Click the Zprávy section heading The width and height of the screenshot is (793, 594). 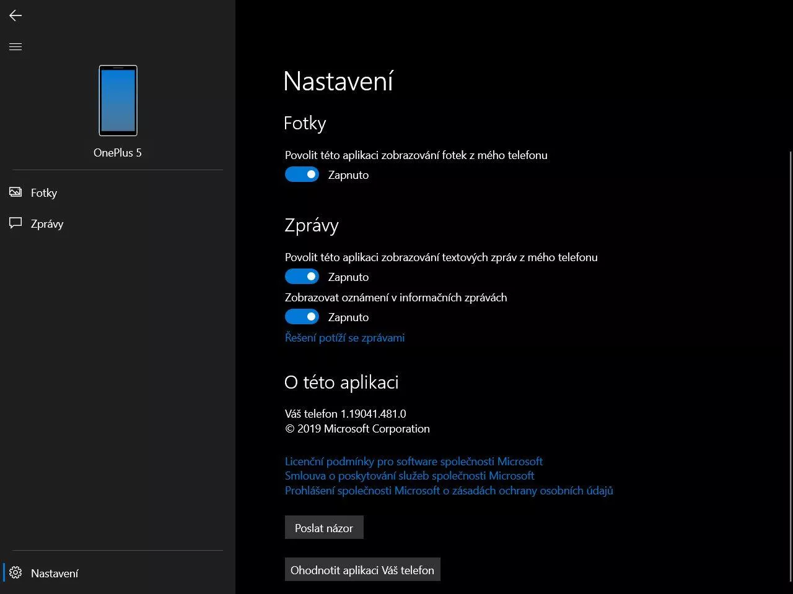pos(312,225)
